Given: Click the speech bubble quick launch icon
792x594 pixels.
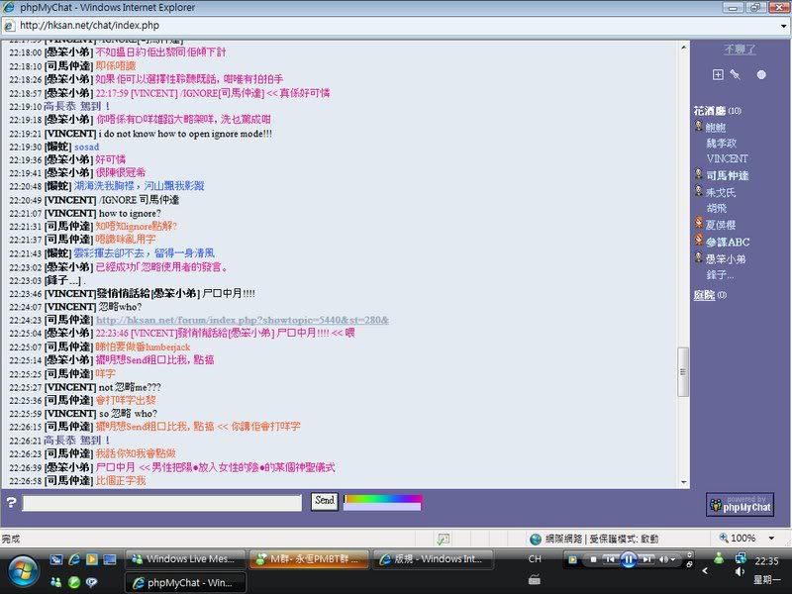Looking at the screenshot, I should [x=91, y=582].
